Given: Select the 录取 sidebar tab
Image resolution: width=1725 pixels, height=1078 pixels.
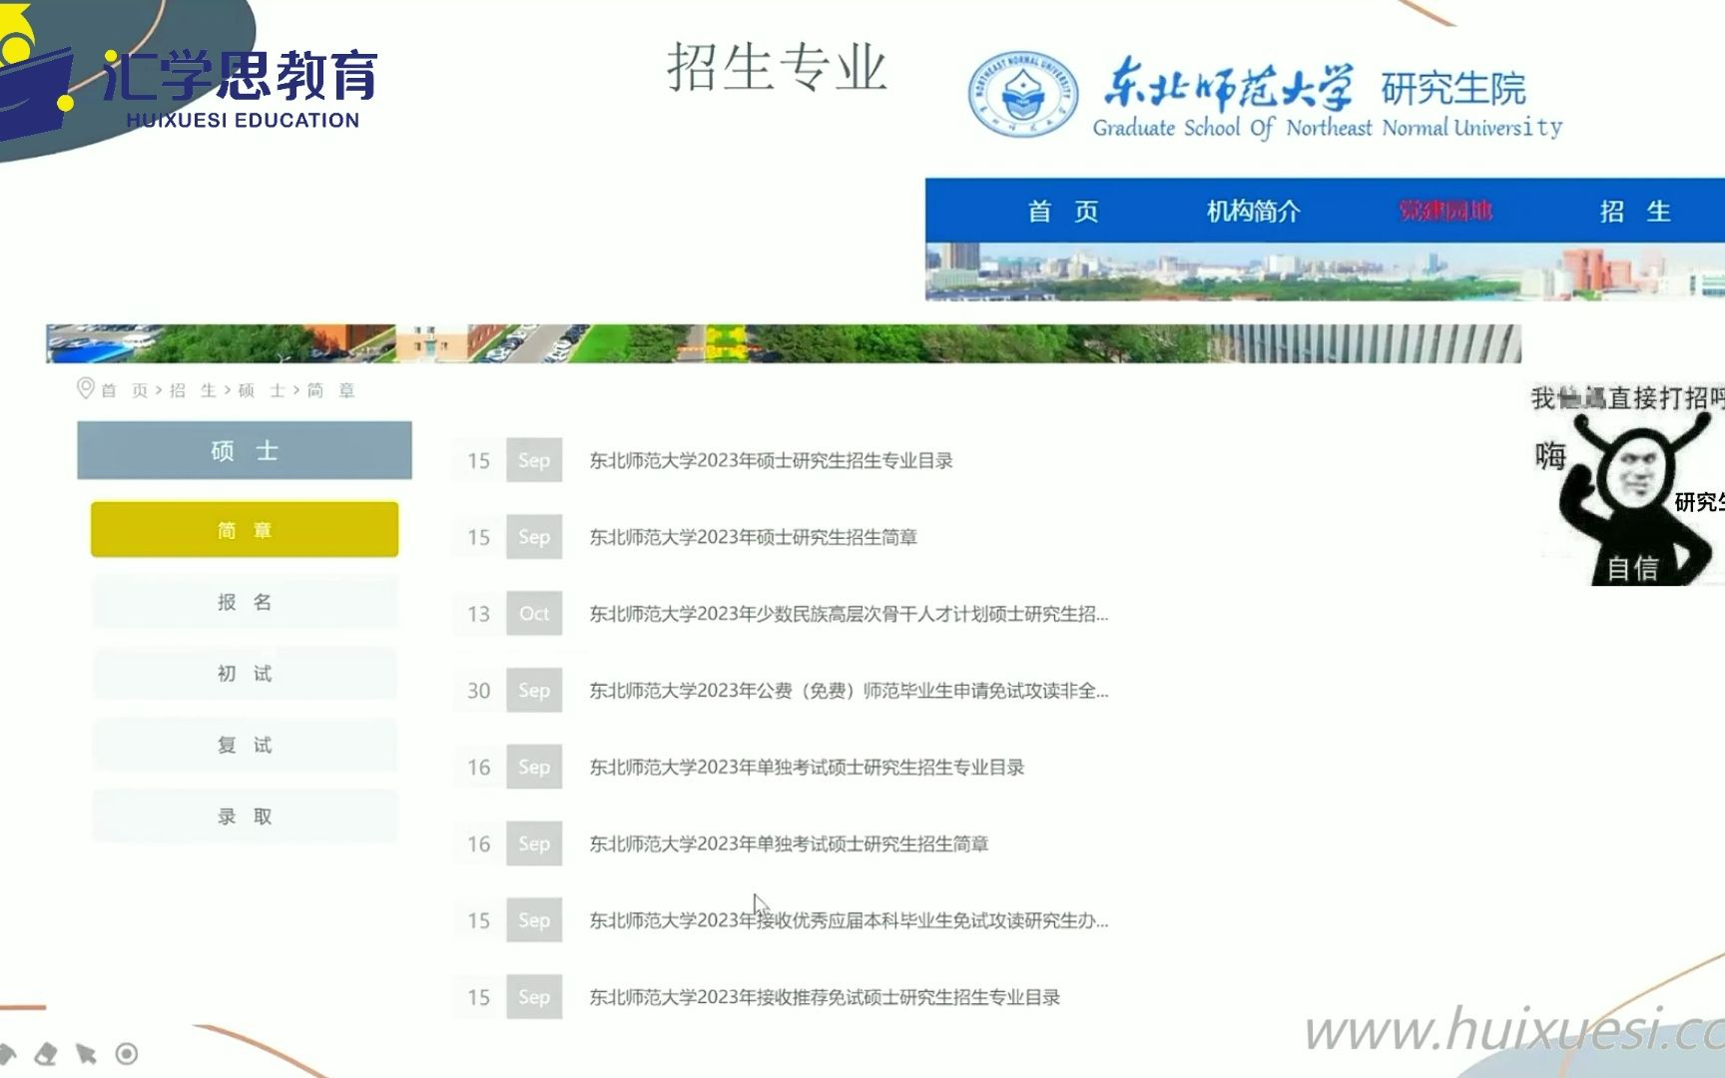Looking at the screenshot, I should coord(245,816).
